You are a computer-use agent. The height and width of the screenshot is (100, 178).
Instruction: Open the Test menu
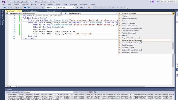pyautogui.click(x=65, y=5)
